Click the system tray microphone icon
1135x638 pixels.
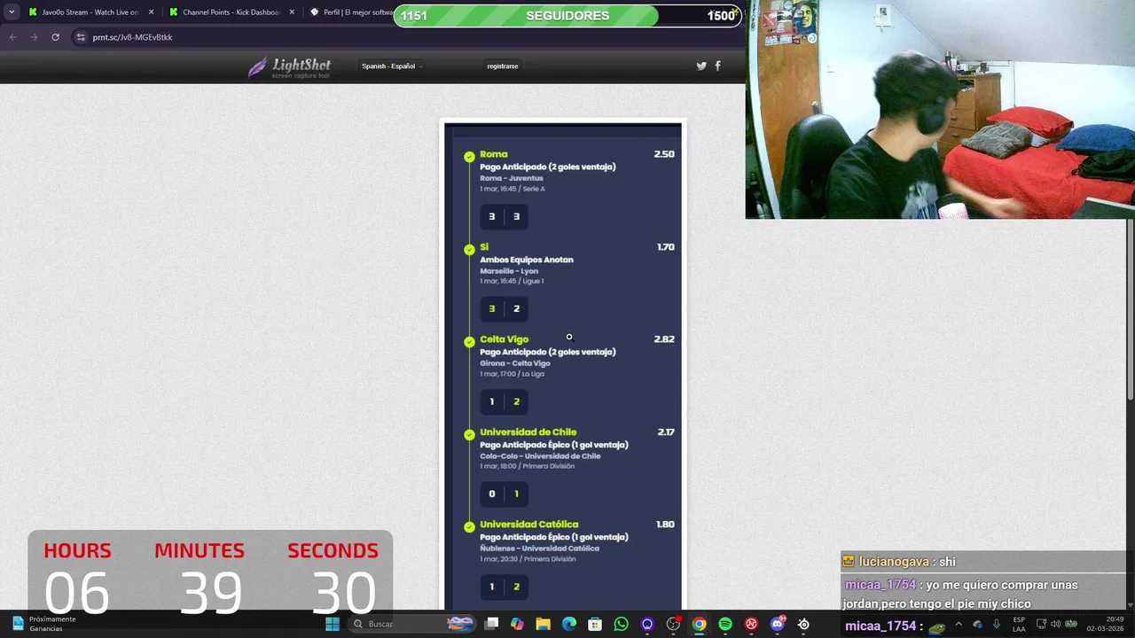point(997,624)
